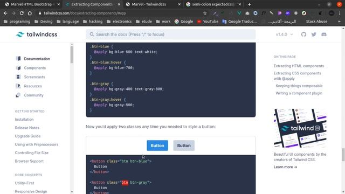Open the electronics bookmarks folder
345x194 pixels.
pyautogui.click(x=119, y=22)
